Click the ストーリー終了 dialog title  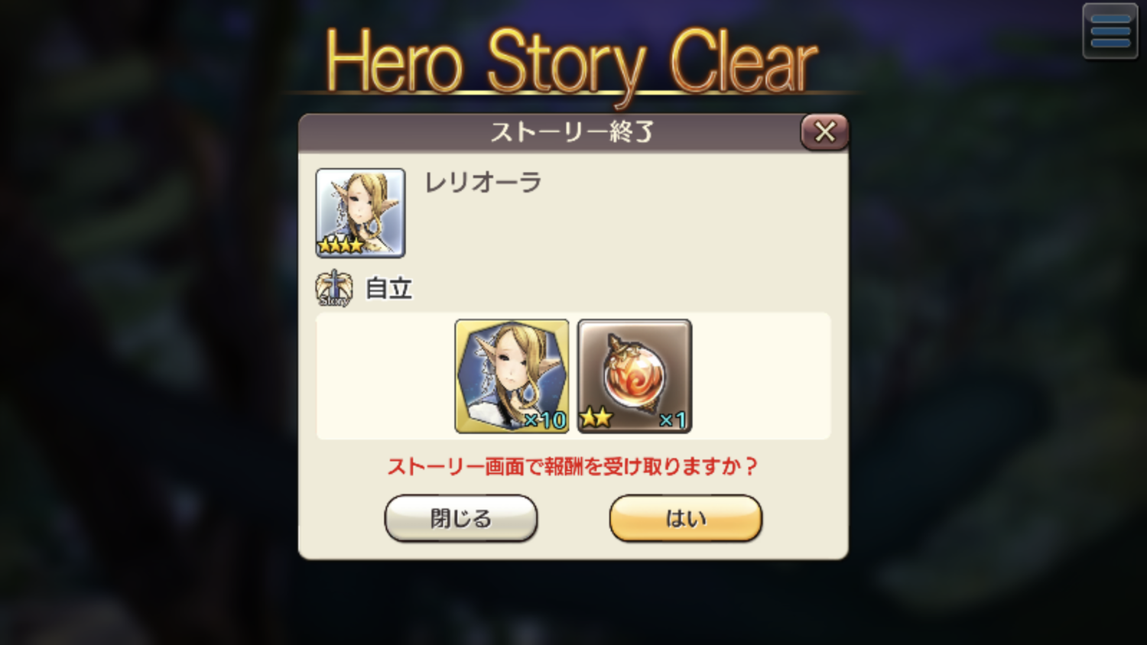(x=572, y=131)
